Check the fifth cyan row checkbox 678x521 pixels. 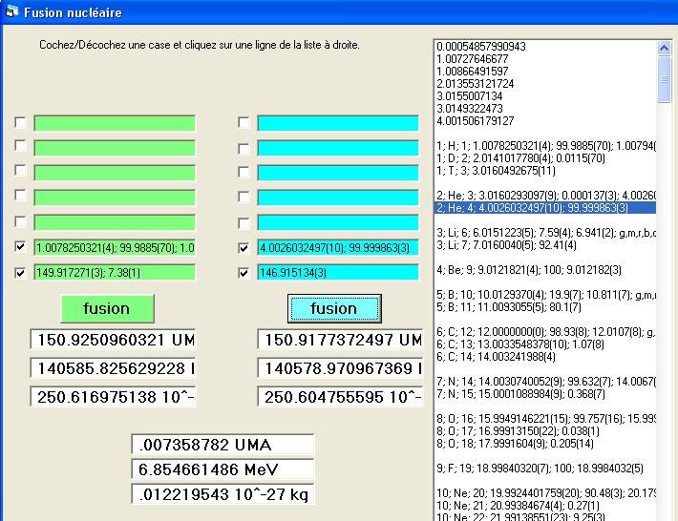pos(244,223)
